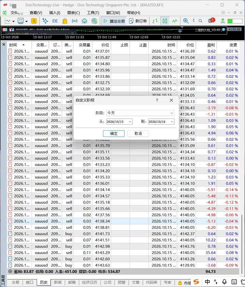Click the Sogou input method S icon
The image size is (245, 287).
pos(196,282)
